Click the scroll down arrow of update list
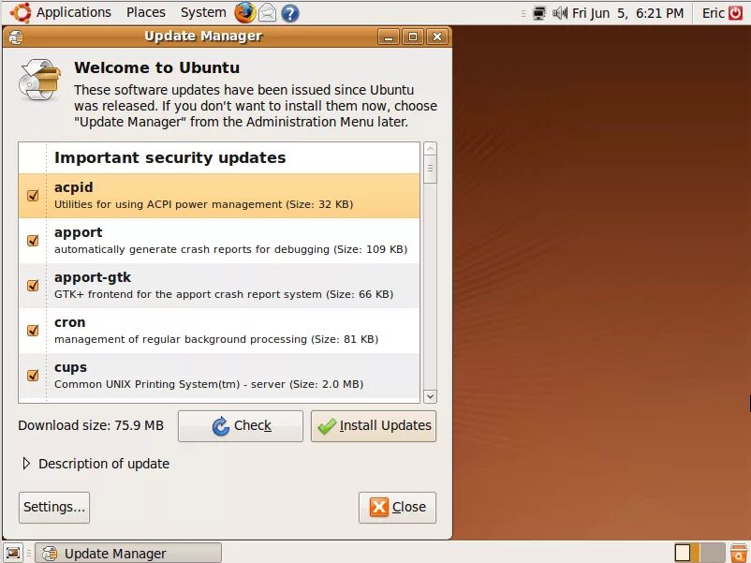 point(430,396)
